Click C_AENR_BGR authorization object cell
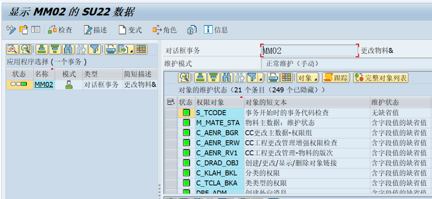The image size is (432, 199). click(220, 133)
